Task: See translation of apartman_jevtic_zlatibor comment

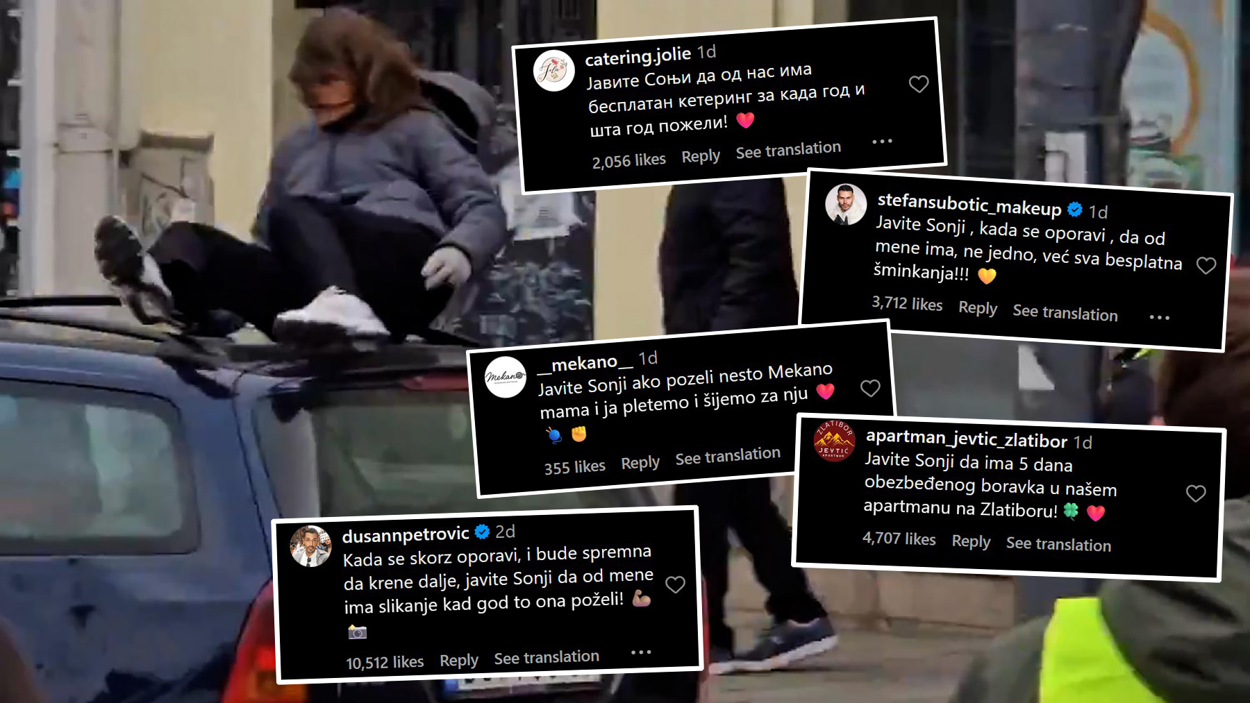Action: click(1058, 544)
